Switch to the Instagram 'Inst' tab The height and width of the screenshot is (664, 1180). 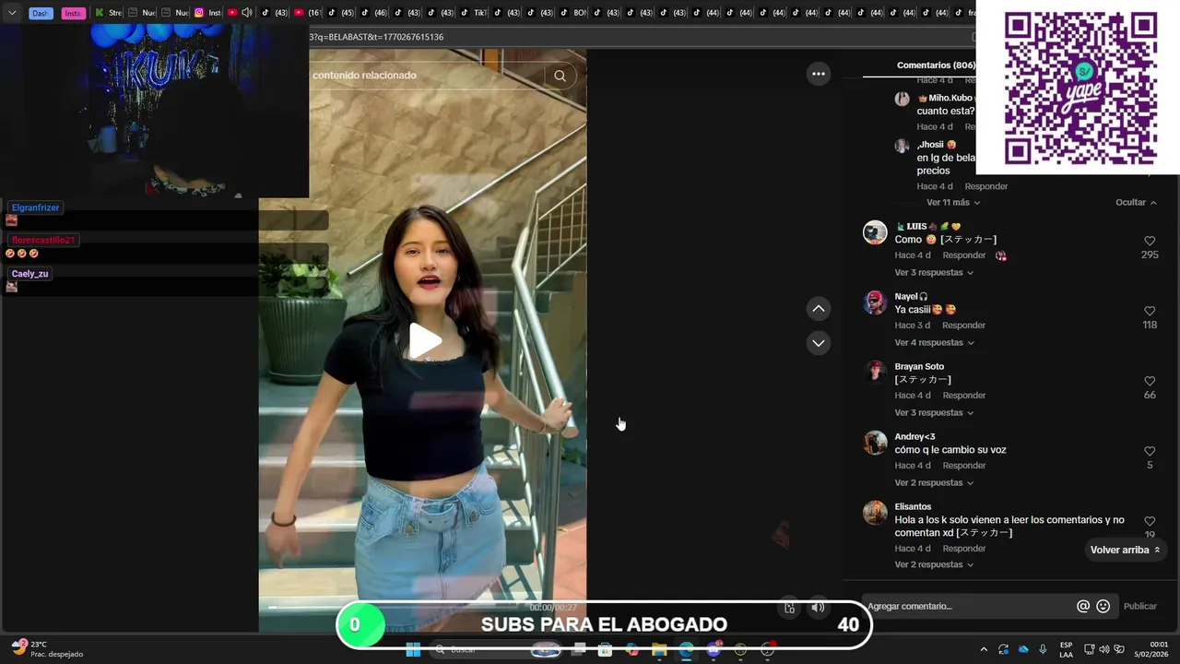coord(207,13)
